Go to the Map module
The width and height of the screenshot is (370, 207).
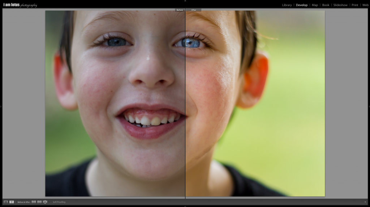pyautogui.click(x=315, y=5)
